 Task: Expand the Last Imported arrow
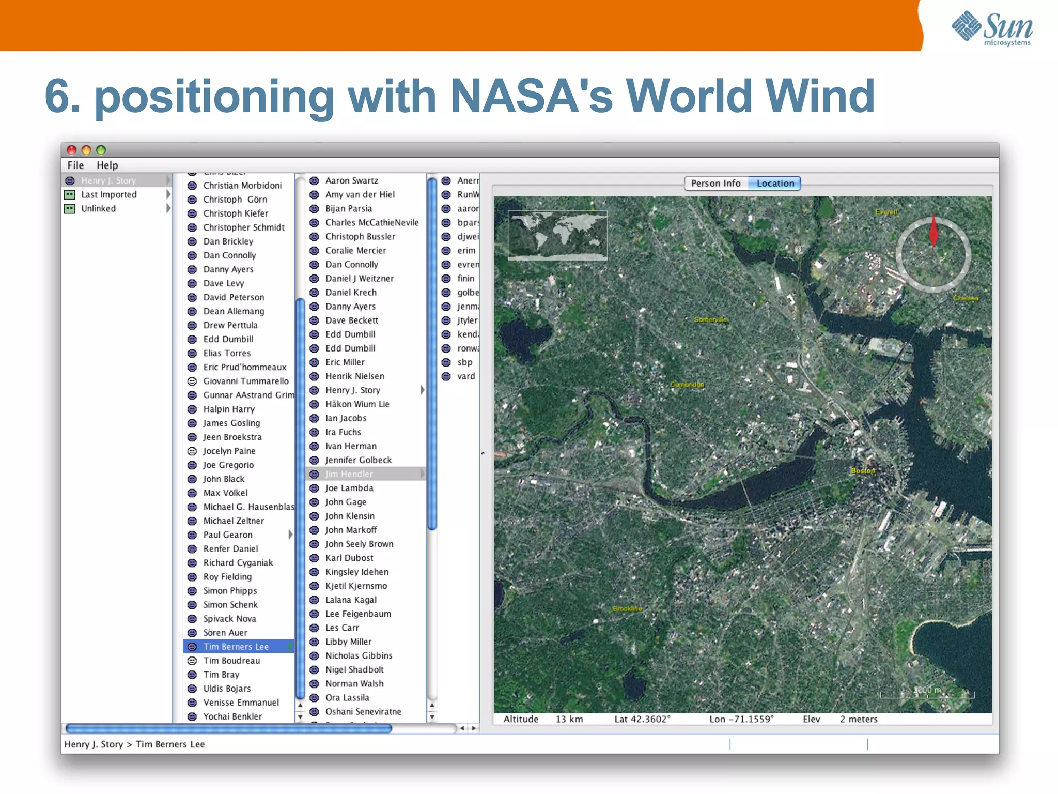coord(168,195)
